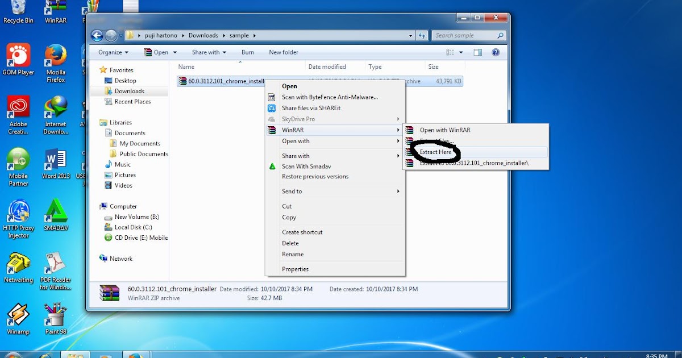Viewport: 682px width, 358px height.
Task: Toggle the preview pane icon
Action: (478, 52)
